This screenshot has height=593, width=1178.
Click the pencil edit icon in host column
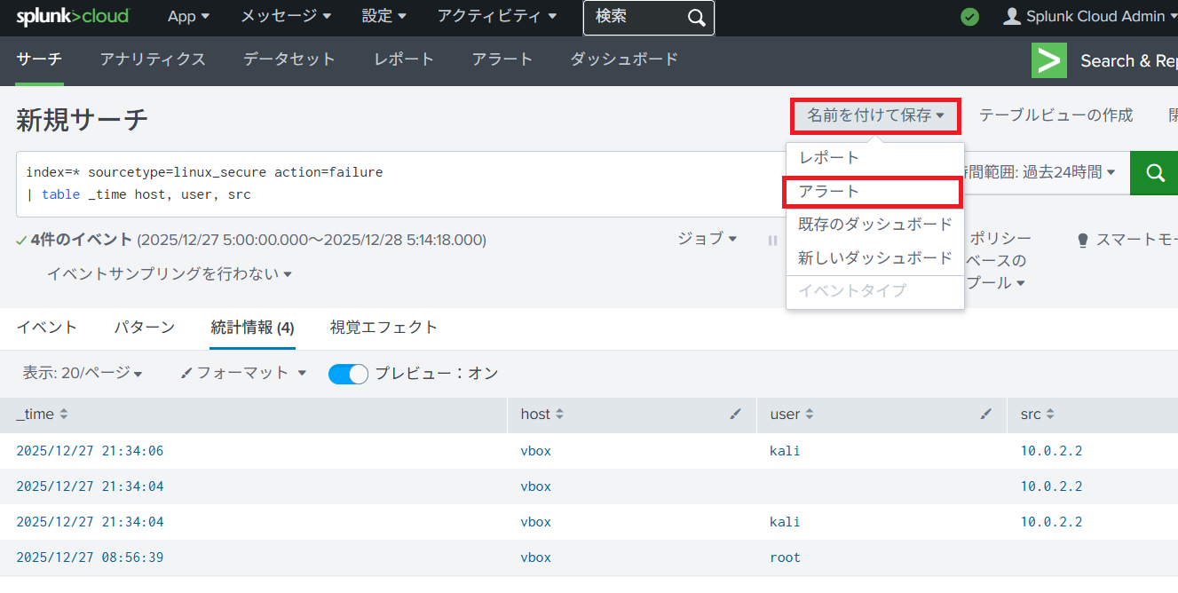coord(735,415)
